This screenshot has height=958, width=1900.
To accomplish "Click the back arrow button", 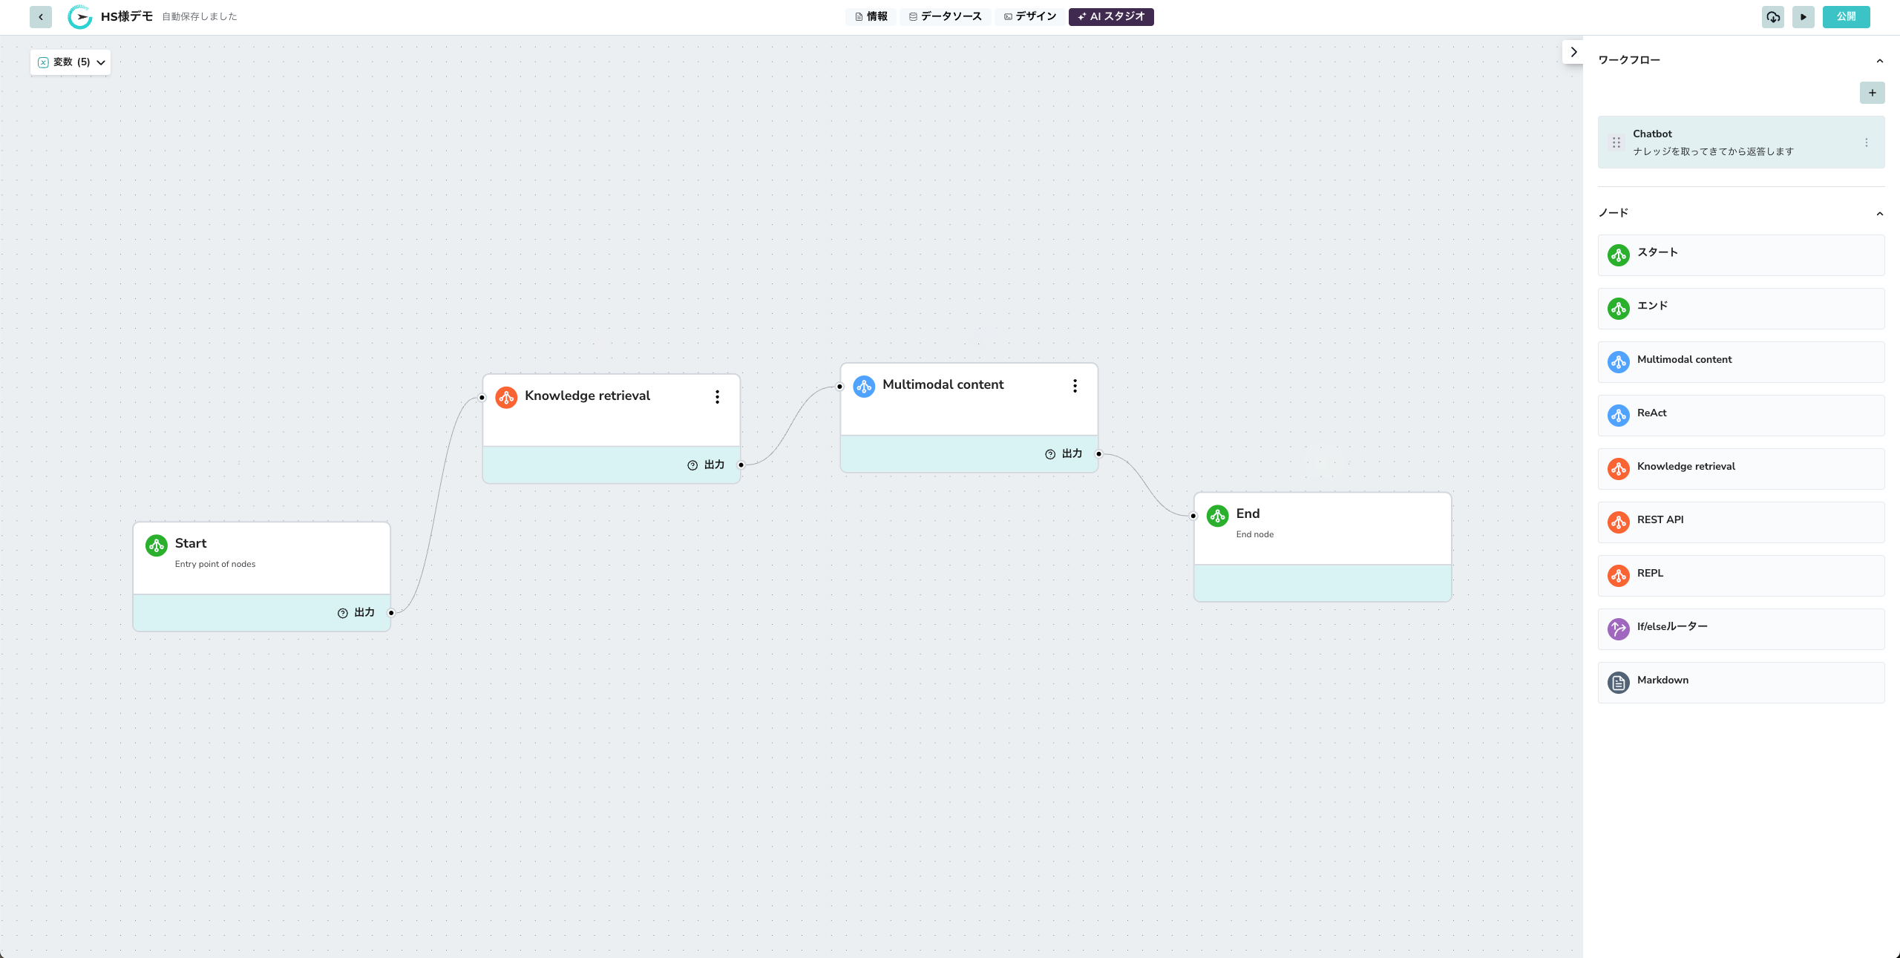I will point(41,16).
